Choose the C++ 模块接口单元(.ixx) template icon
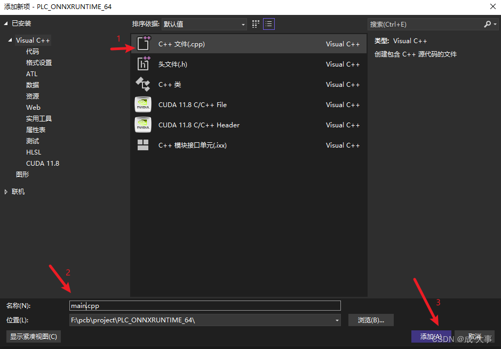 (143, 145)
